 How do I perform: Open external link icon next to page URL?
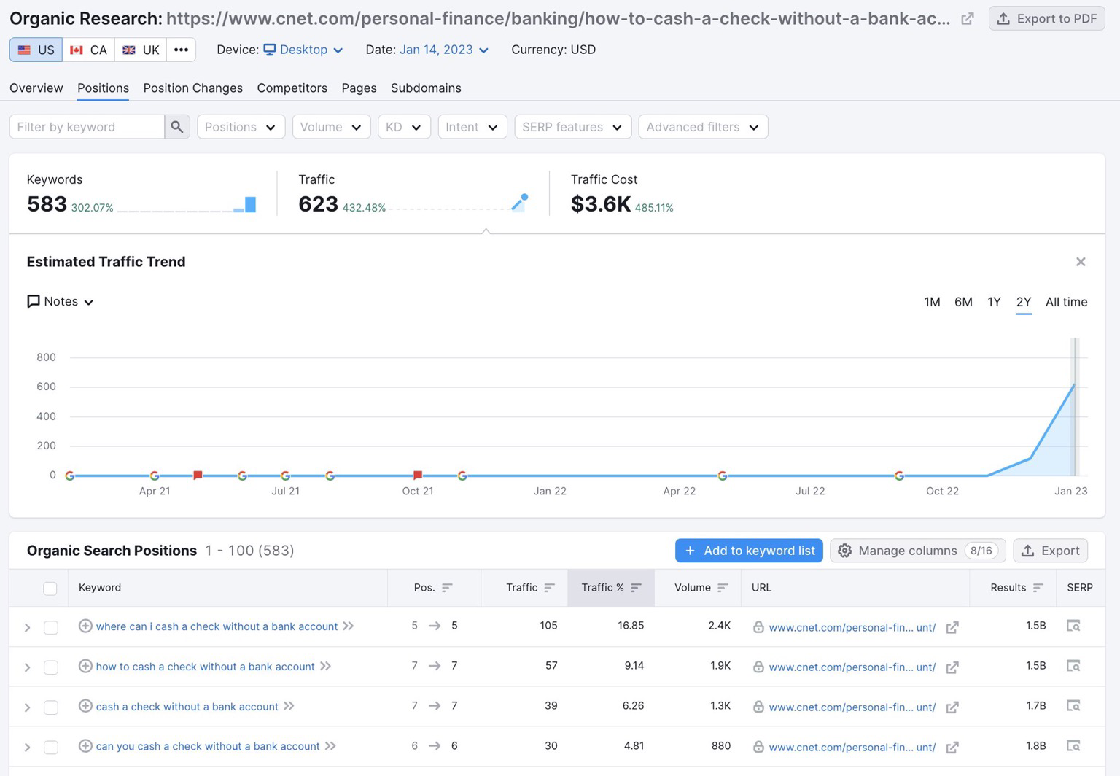[967, 19]
